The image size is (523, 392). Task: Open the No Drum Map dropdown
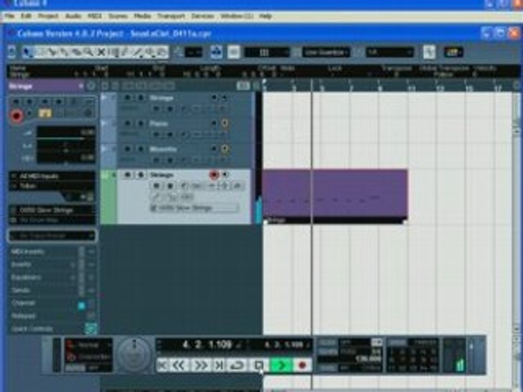pos(52,220)
